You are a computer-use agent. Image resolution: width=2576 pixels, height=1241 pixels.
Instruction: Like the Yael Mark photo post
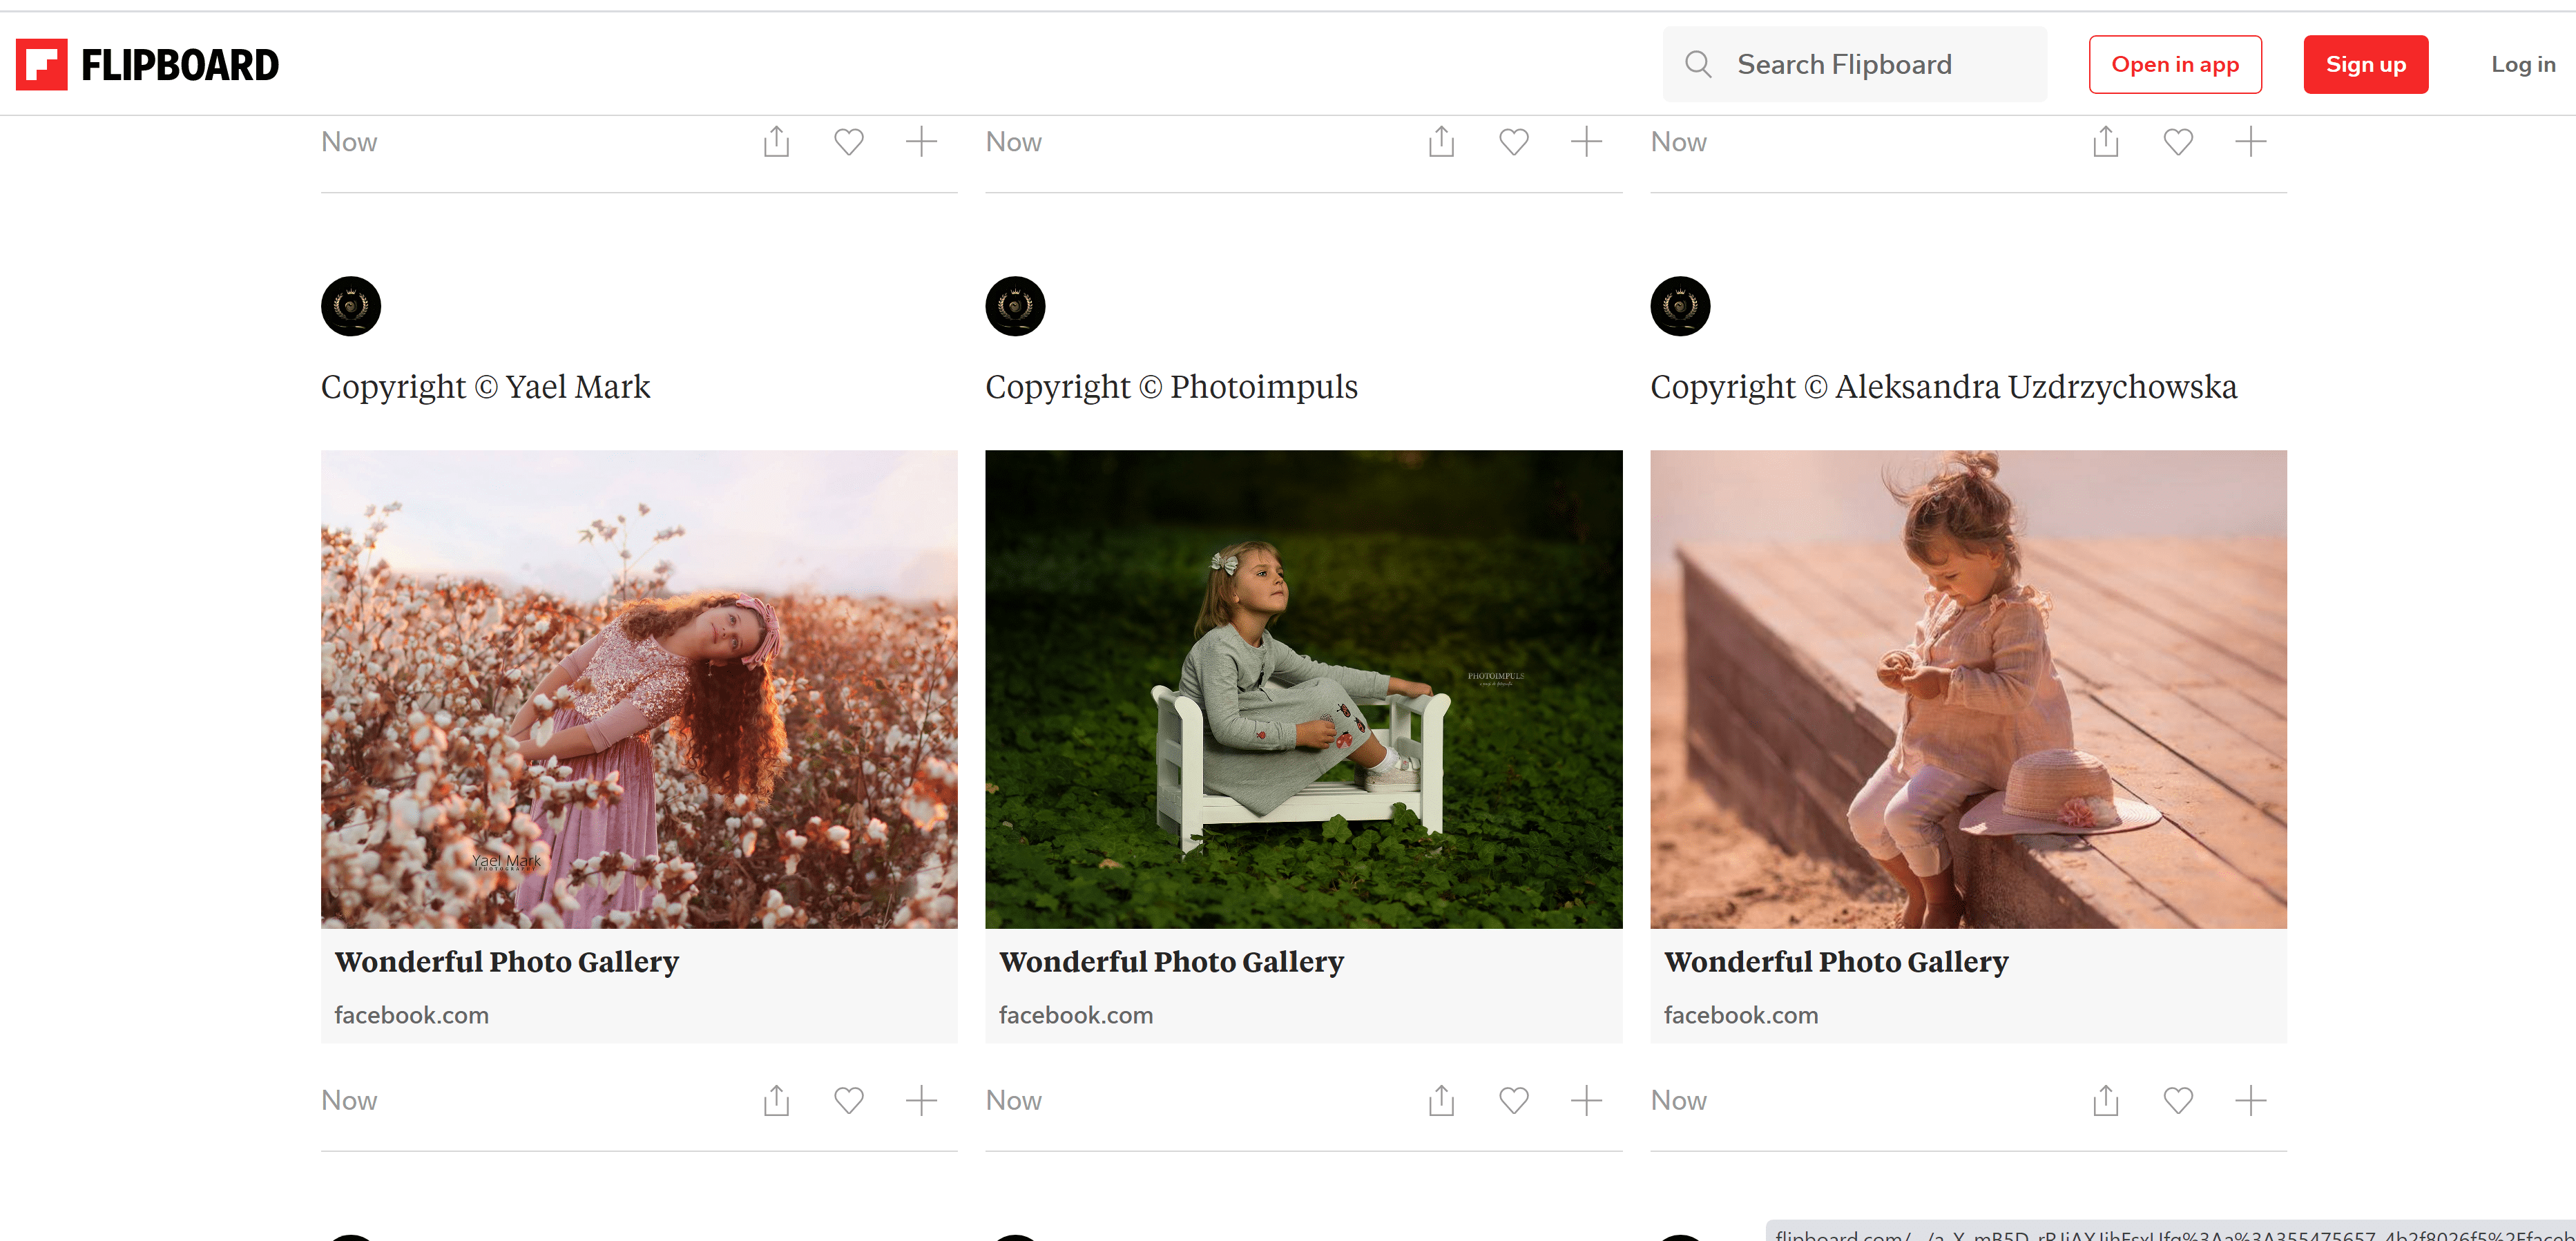(x=848, y=1101)
